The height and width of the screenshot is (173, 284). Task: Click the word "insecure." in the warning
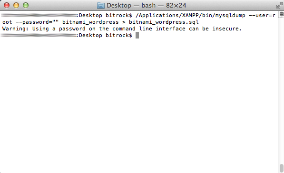[x=227, y=29]
